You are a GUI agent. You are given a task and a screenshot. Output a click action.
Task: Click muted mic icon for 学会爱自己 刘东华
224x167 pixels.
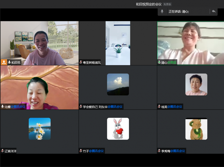(81, 107)
